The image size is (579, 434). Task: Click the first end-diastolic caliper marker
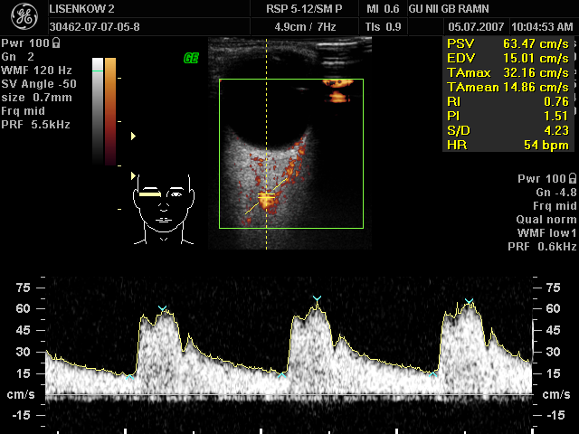[129, 377]
